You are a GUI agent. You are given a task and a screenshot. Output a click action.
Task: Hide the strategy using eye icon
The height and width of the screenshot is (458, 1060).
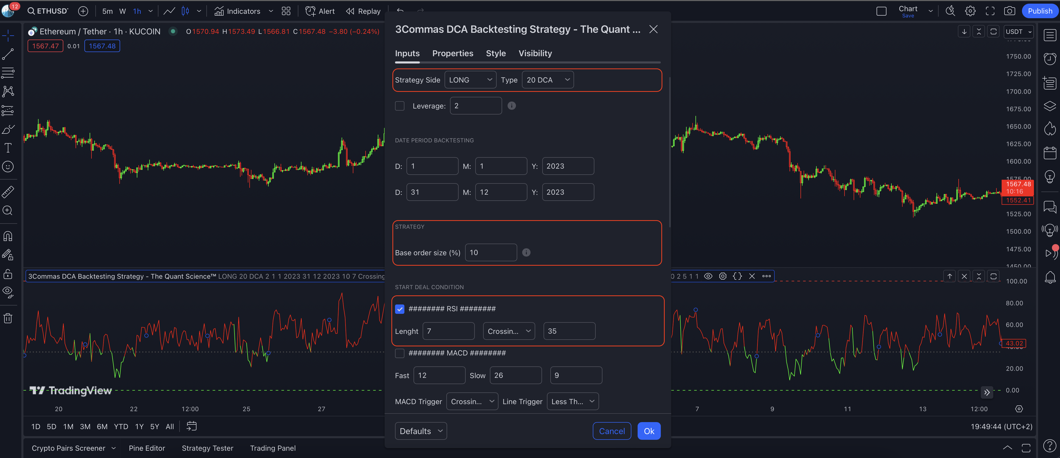[x=708, y=276]
